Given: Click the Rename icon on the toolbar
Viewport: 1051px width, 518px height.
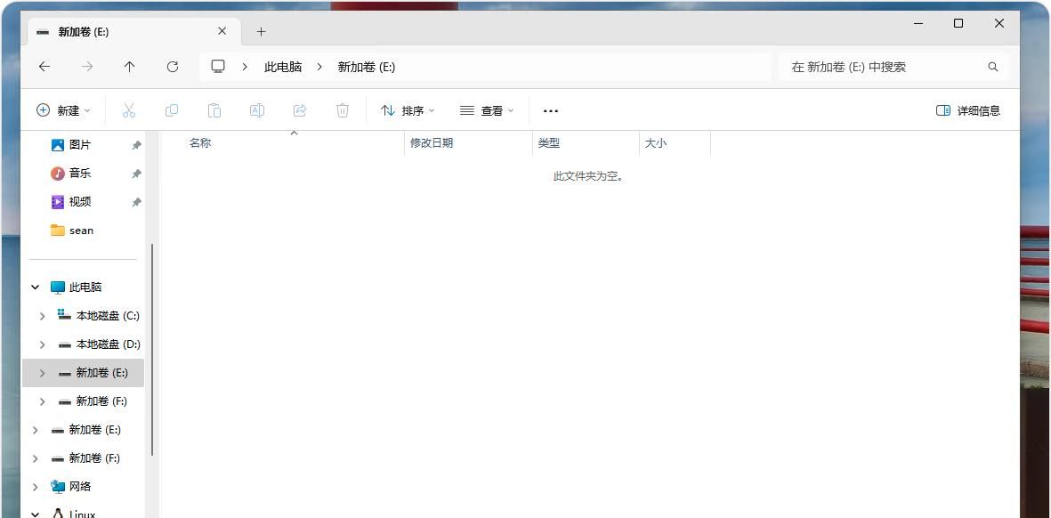Looking at the screenshot, I should tap(257, 109).
